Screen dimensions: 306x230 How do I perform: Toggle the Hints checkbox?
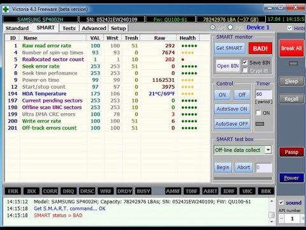coord(289,28)
